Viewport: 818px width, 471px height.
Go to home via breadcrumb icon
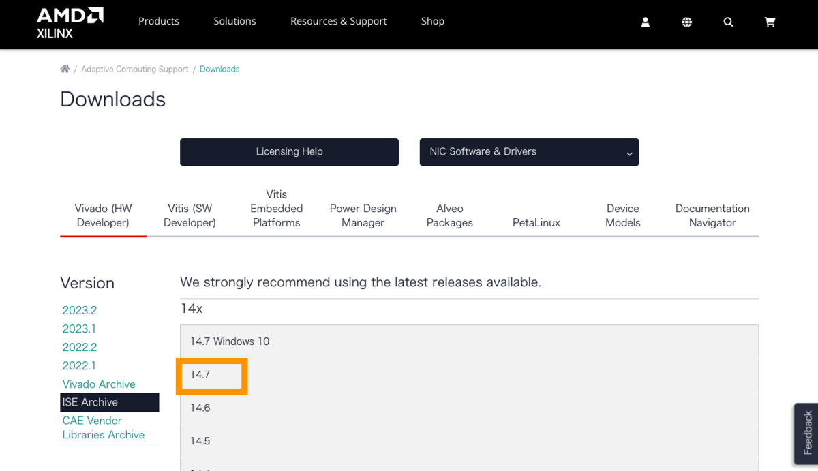[x=65, y=69]
